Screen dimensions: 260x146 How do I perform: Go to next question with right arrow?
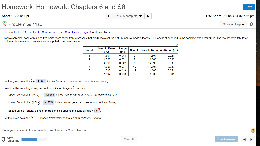coord(148,16)
